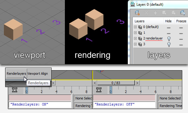Expand layer 1 in layers list
Viewport: 188px width, 113px height.
click(x=135, y=33)
